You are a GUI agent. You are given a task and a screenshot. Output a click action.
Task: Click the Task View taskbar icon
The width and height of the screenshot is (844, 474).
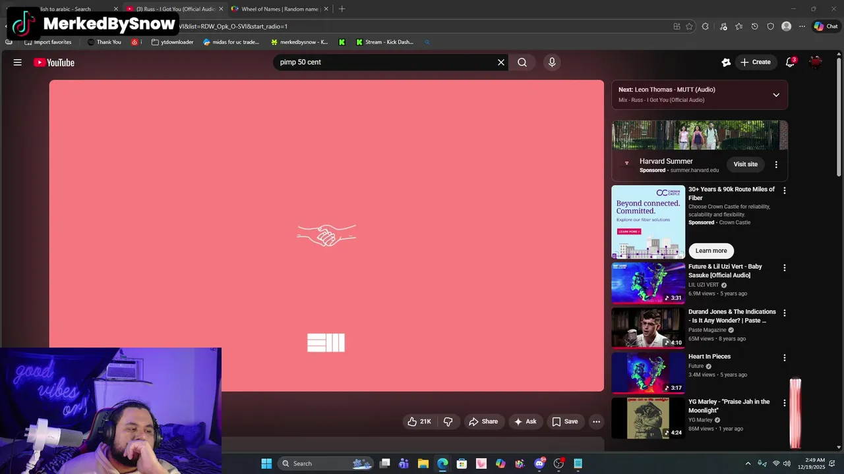(385, 463)
